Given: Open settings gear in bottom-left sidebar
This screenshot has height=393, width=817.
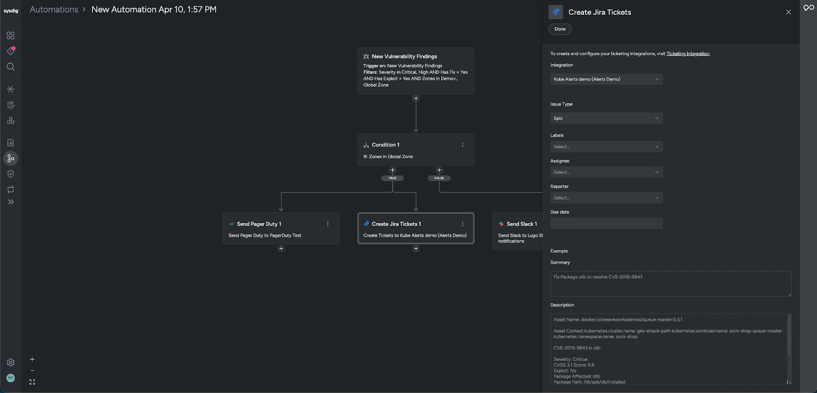Looking at the screenshot, I should pos(11,362).
